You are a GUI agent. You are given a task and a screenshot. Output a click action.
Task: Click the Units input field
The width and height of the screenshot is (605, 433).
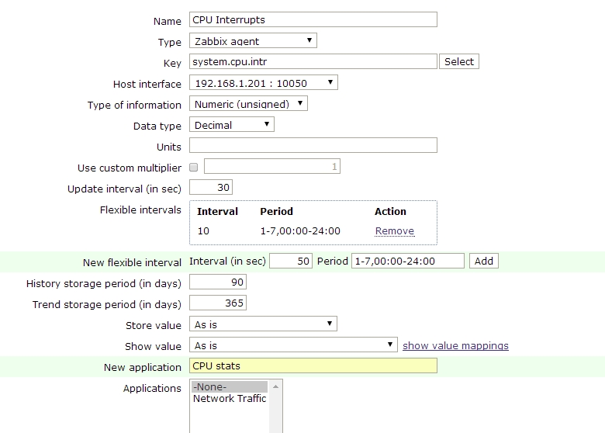click(x=313, y=145)
